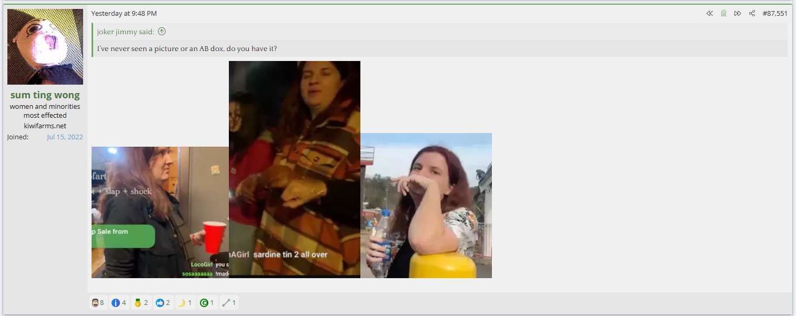Click the laughing face reaction with 8
Image resolution: width=796 pixels, height=316 pixels.
point(98,303)
